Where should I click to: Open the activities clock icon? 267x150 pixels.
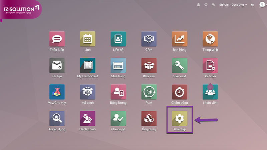(x=206, y=5)
